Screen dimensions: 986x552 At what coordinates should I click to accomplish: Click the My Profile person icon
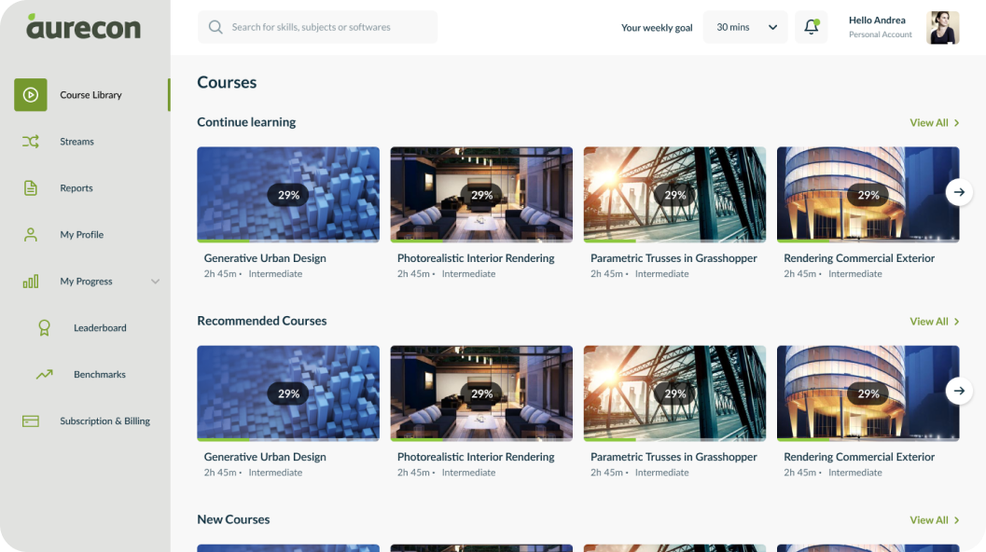click(x=31, y=235)
